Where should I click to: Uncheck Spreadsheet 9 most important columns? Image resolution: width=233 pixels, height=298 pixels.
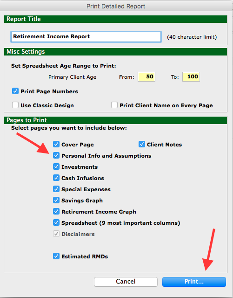point(56,222)
